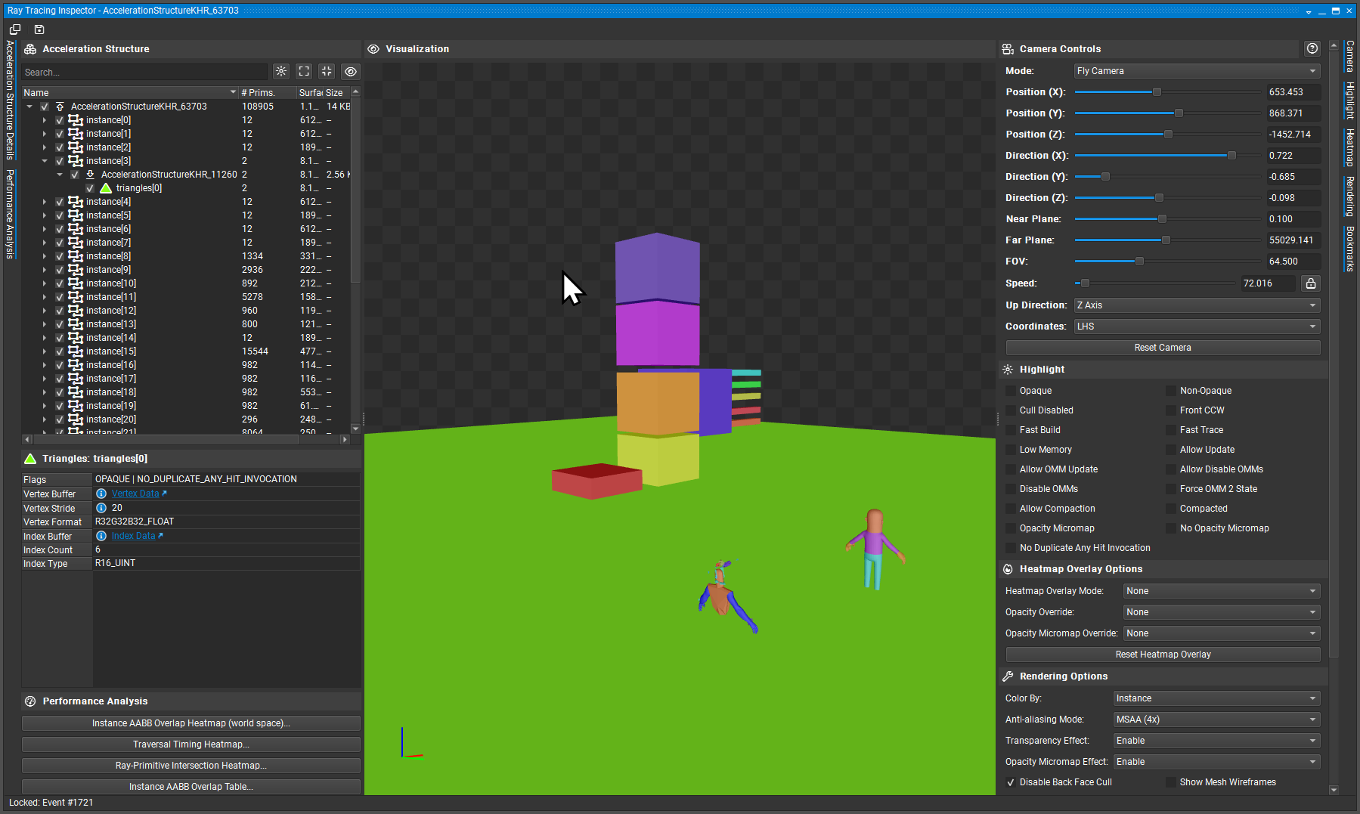Open the Color By dropdown
The height and width of the screenshot is (814, 1360).
point(1216,698)
